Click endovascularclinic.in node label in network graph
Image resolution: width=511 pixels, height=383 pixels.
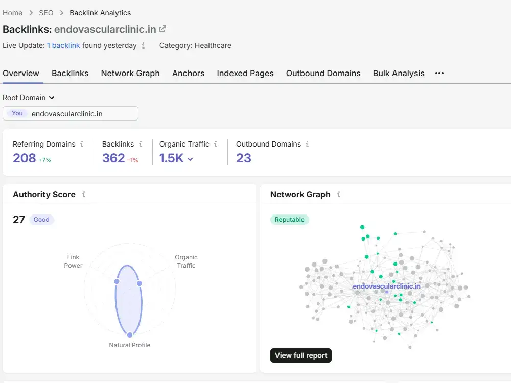[x=386, y=286]
